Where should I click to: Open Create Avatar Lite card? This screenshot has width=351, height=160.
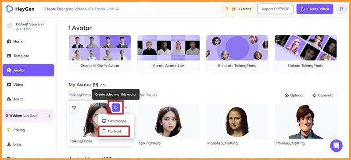pyautogui.click(x=168, y=53)
